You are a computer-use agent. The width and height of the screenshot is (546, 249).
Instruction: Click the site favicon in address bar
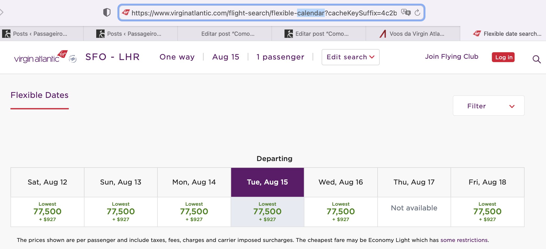(x=126, y=12)
